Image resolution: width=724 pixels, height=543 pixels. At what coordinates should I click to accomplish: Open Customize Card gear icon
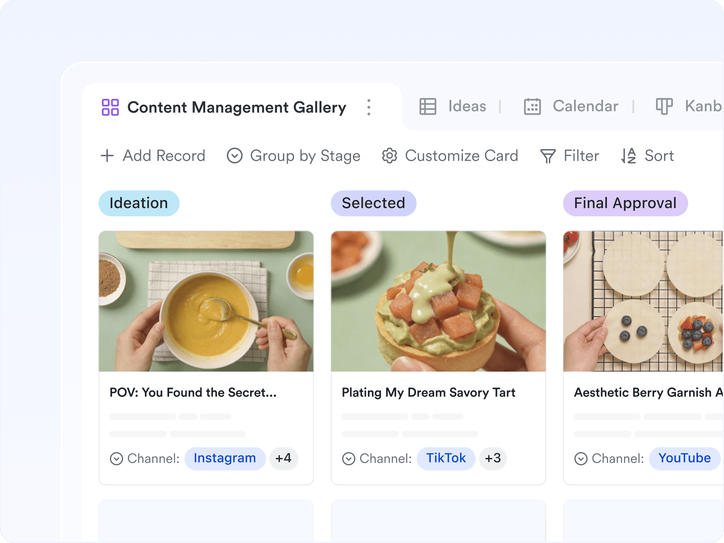point(389,156)
